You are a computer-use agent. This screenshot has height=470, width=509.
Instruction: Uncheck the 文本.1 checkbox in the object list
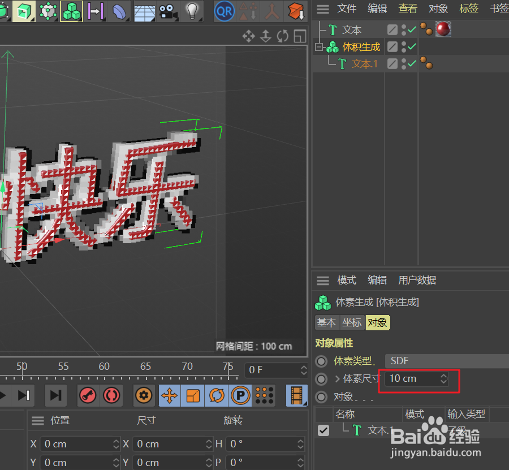click(x=323, y=430)
